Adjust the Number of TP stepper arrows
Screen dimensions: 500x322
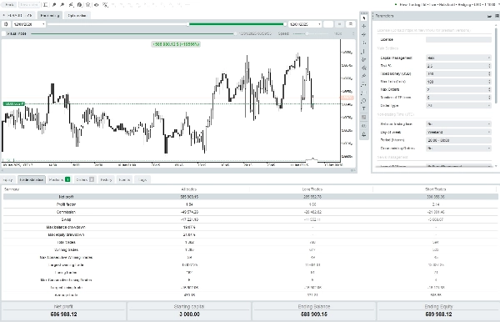(489, 98)
